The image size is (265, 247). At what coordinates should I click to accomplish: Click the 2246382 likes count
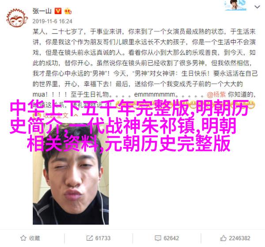(x=240, y=238)
